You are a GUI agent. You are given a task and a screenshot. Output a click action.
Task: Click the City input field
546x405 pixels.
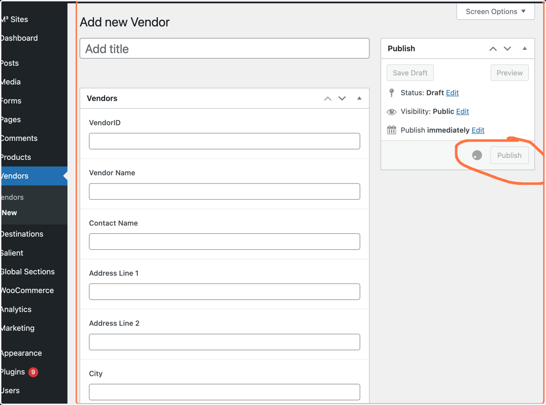pyautogui.click(x=224, y=392)
